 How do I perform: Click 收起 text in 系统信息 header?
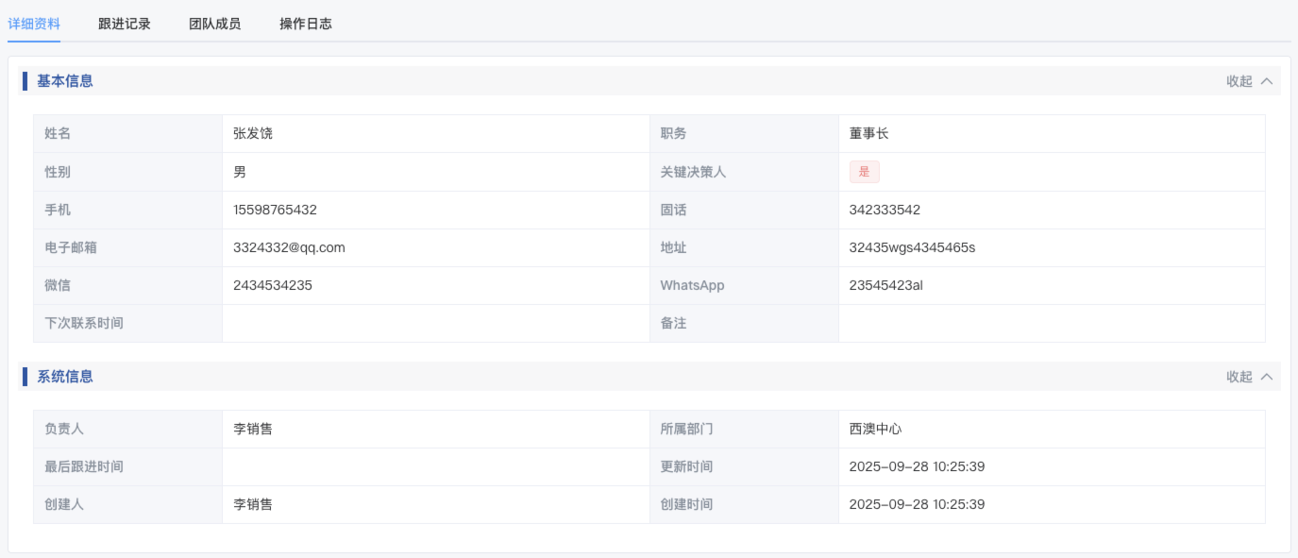click(1239, 377)
